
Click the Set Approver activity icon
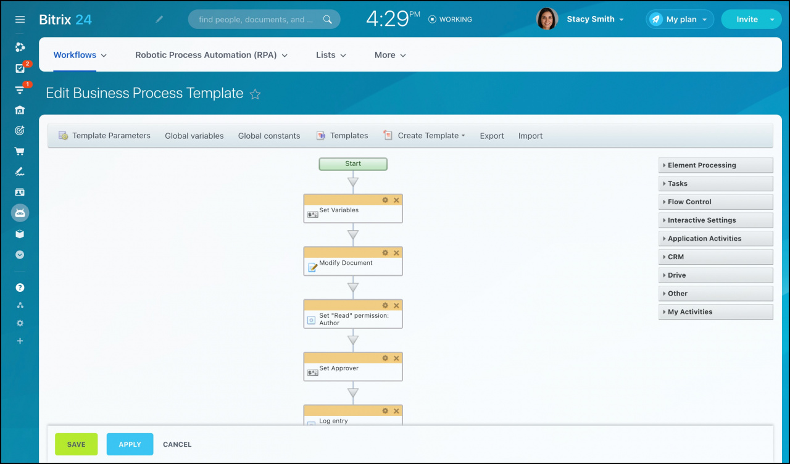pos(313,373)
